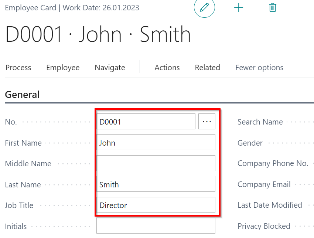Click the No. field label
Image resolution: width=314 pixels, height=238 pixels.
[11, 122]
